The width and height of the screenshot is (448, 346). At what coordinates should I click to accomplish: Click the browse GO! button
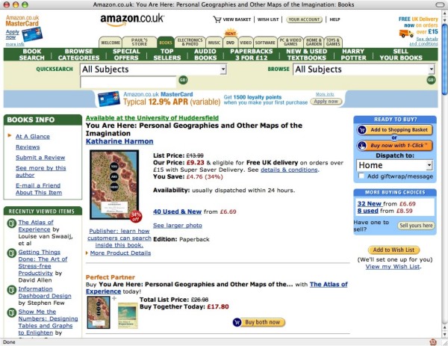coord(431,80)
